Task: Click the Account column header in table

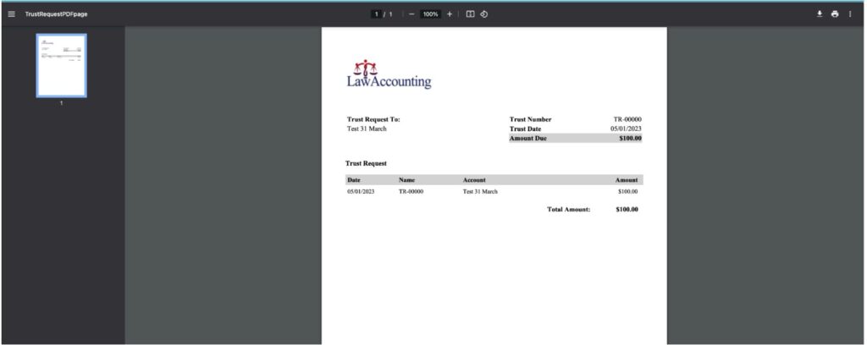Action: point(474,180)
